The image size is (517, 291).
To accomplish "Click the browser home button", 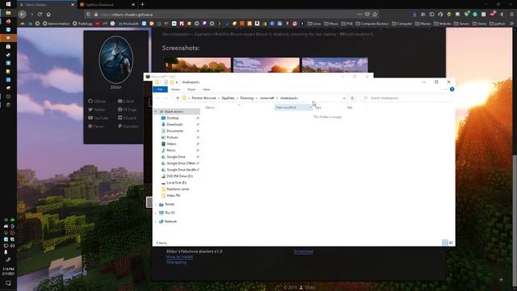I will (48, 15).
